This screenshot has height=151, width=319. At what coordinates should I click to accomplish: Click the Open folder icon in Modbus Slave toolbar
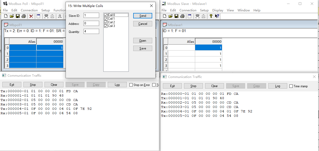(170, 16)
